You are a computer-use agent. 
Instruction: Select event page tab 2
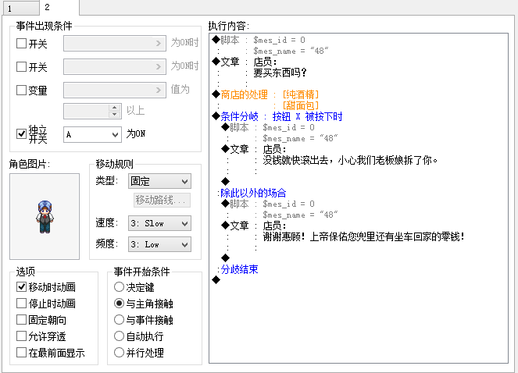pyautogui.click(x=59, y=7)
